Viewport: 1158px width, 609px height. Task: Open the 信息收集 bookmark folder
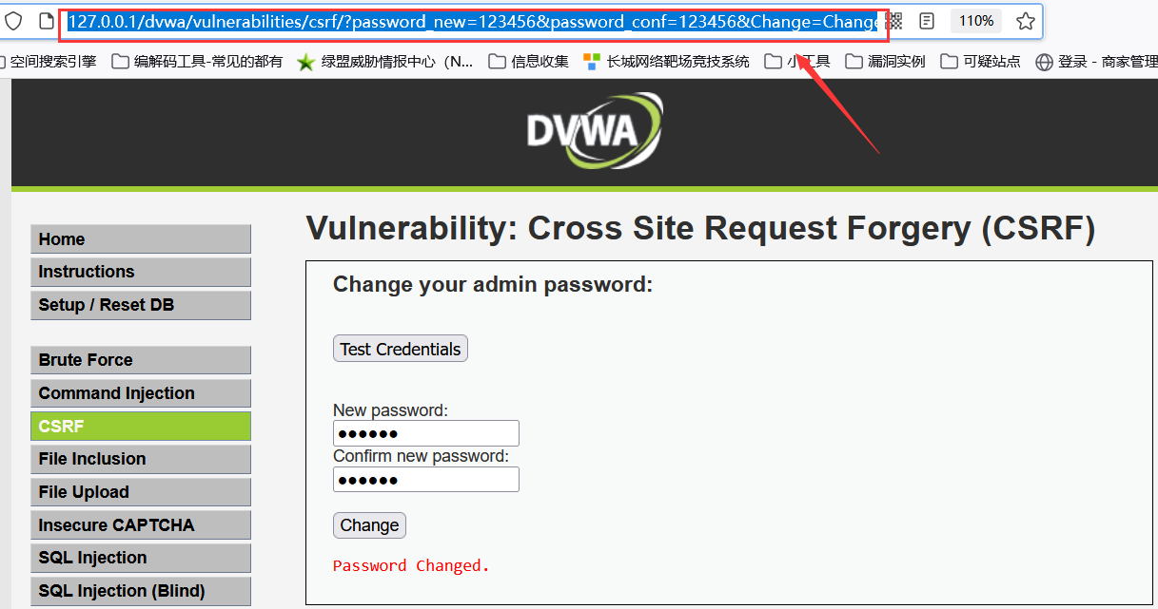click(528, 62)
